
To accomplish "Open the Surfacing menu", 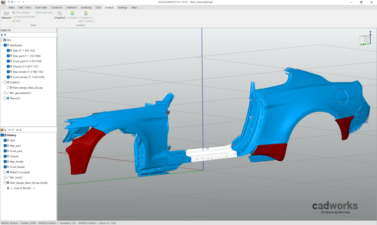I will coord(86,7).
